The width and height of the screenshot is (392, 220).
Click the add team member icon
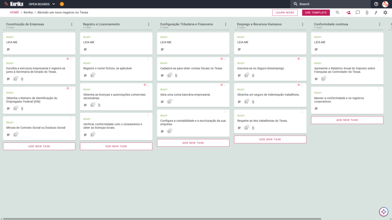point(348,13)
